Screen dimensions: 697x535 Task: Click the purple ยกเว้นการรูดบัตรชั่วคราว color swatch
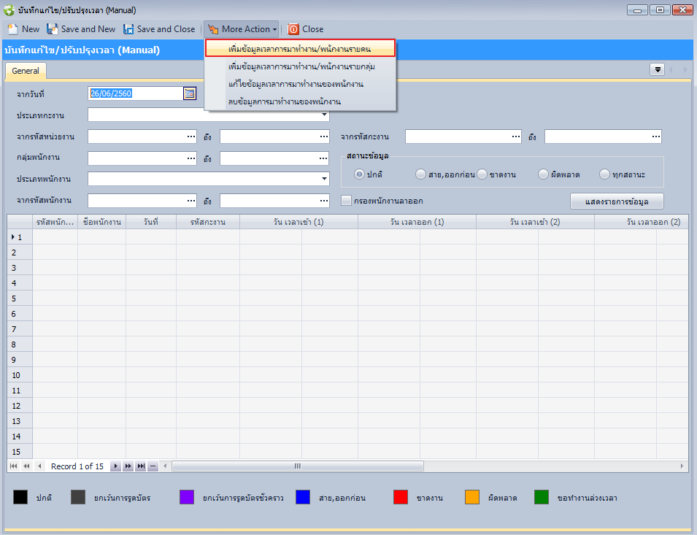[187, 497]
